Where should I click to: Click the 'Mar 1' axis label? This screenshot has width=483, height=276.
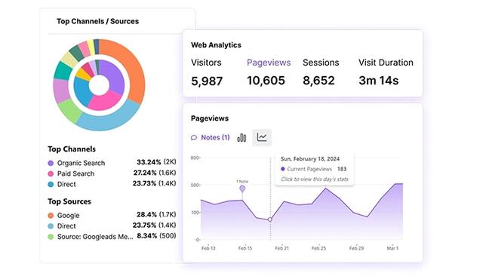392,248
